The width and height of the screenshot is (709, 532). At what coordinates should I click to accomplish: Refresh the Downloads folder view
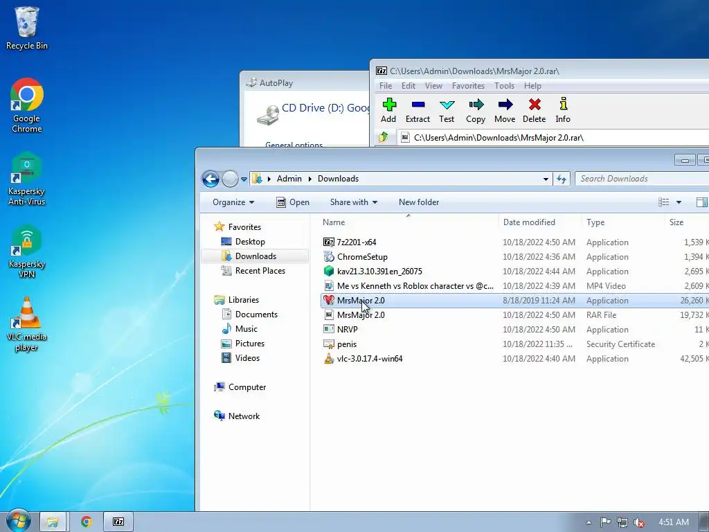(x=562, y=179)
